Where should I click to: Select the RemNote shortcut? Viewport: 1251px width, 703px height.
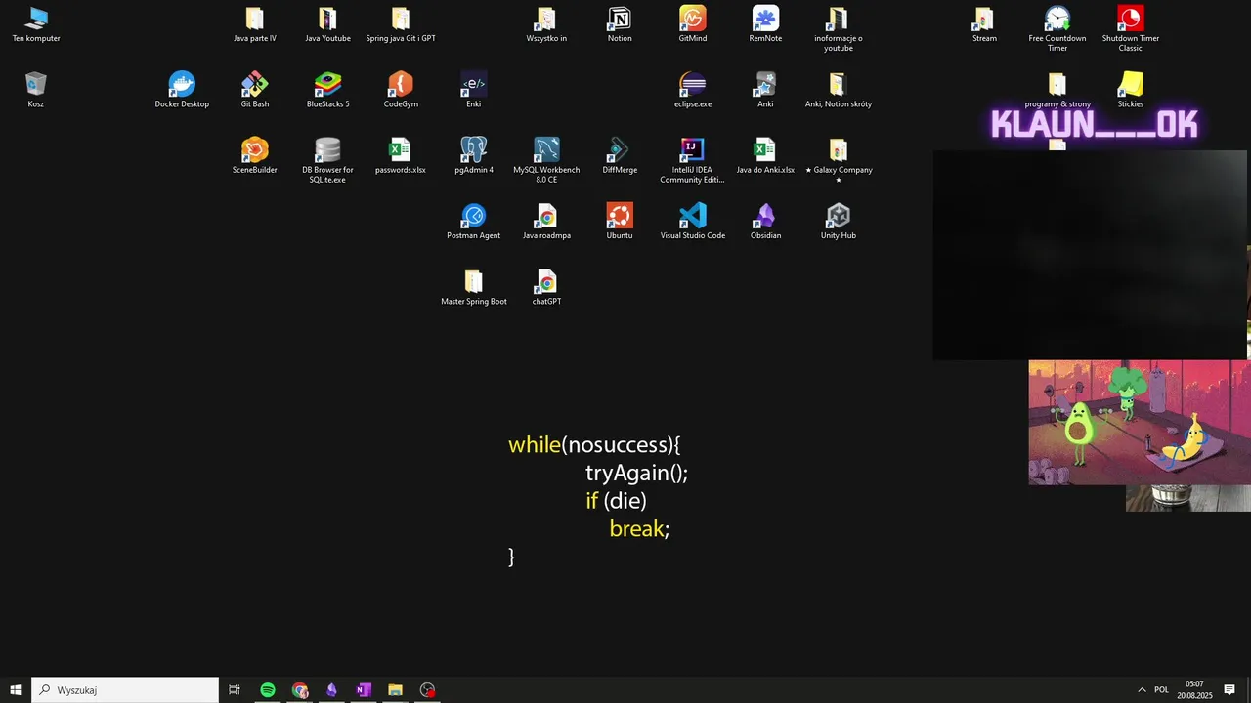(765, 25)
